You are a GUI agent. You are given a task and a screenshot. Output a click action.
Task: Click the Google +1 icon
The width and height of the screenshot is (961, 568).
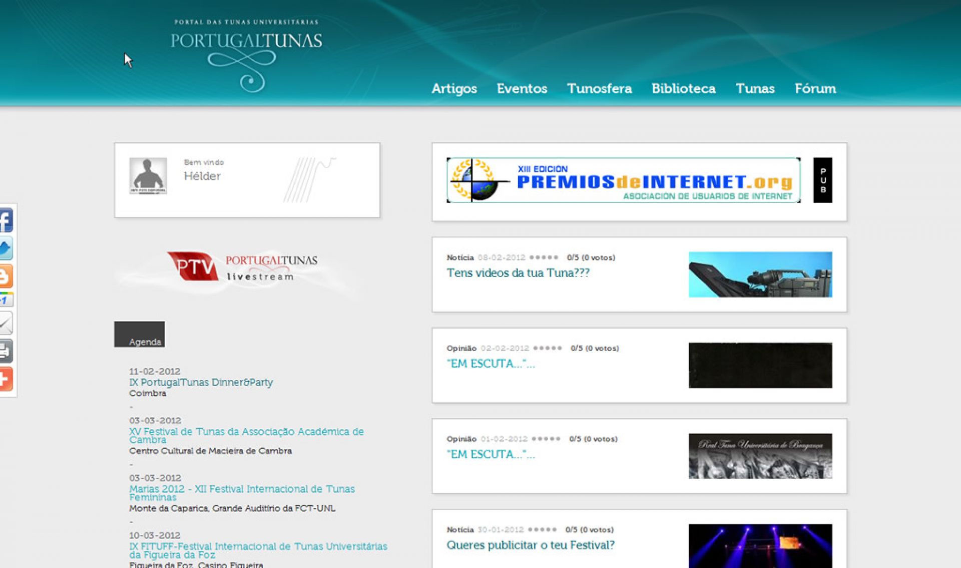(6, 300)
